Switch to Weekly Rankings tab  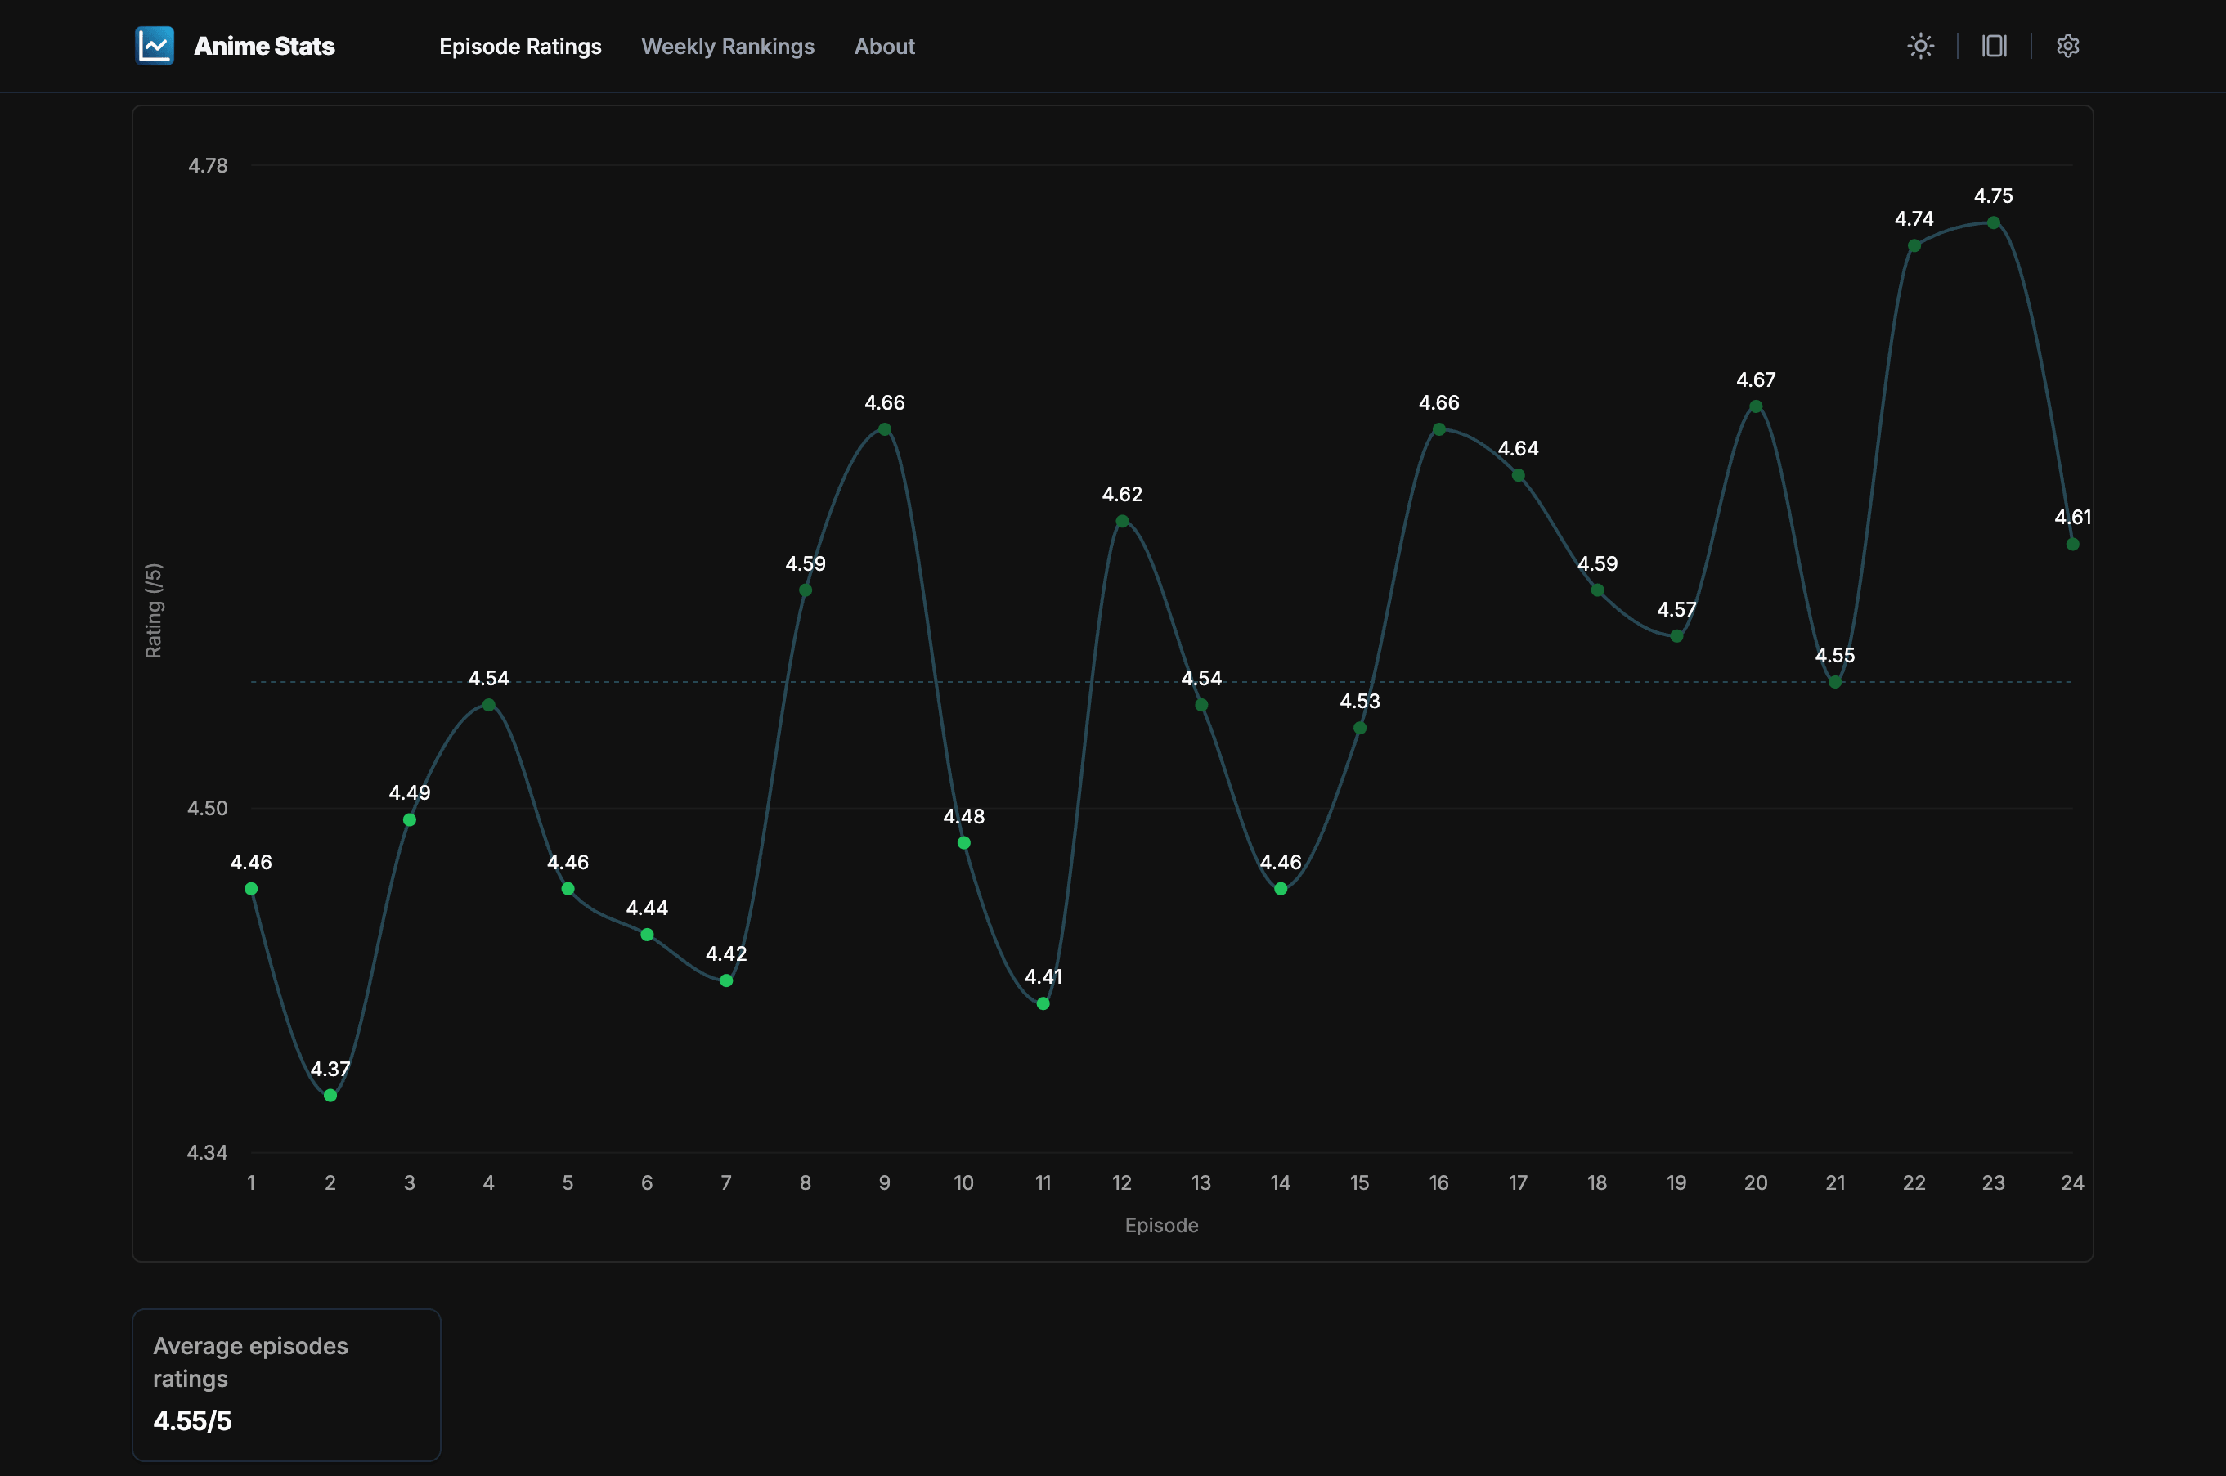(727, 46)
